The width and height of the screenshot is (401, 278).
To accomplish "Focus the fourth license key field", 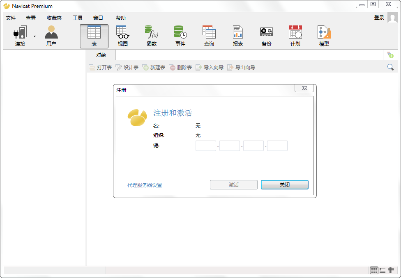I will click(277, 146).
